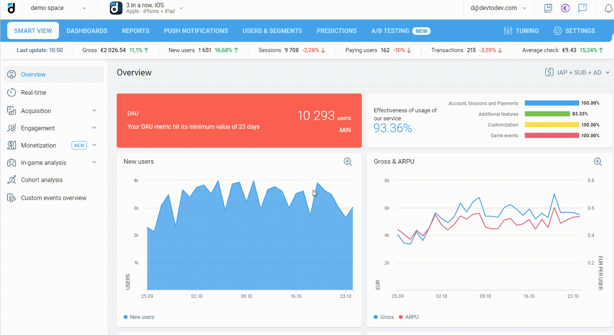Toggle the ARPU series in legend

click(x=408, y=317)
